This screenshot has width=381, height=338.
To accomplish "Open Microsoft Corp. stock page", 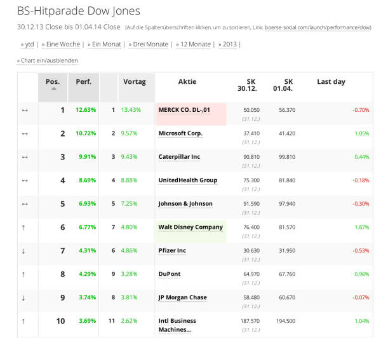I will point(180,133).
